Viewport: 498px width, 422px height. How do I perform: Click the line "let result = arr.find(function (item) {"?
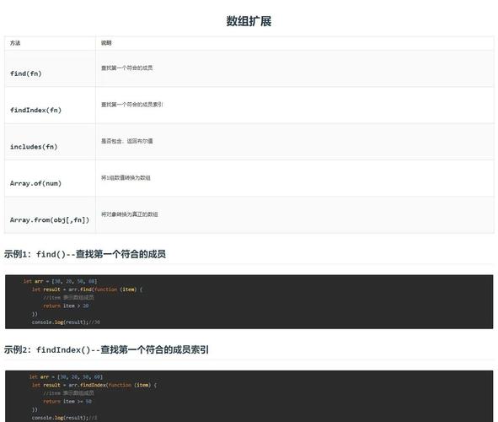87,289
